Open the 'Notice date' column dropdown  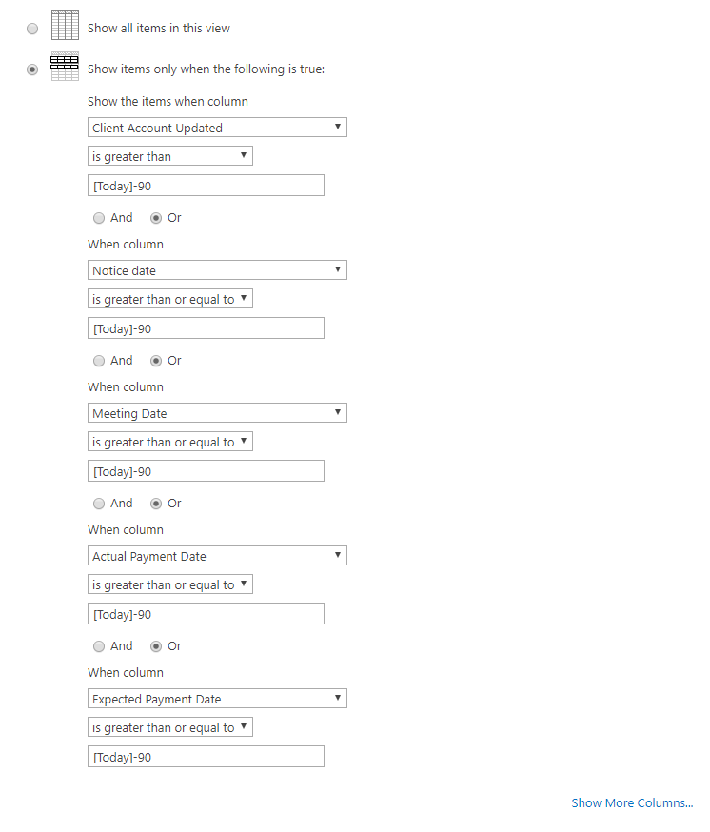click(x=217, y=269)
